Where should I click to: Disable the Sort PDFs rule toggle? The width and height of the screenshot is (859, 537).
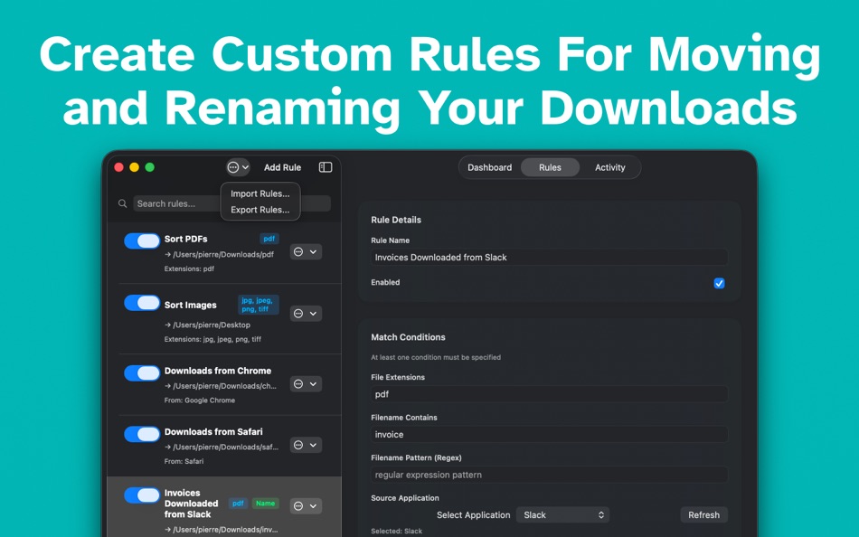click(x=141, y=239)
